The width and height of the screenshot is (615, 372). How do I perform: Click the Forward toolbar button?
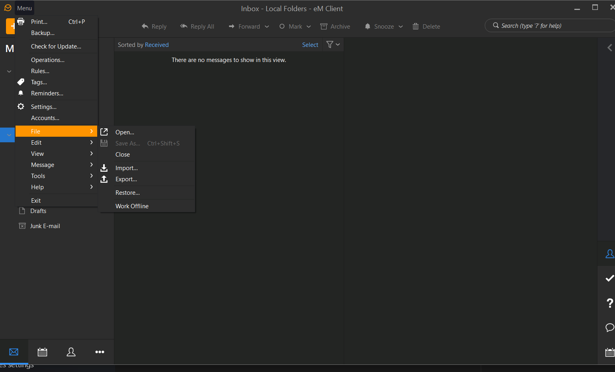[244, 27]
